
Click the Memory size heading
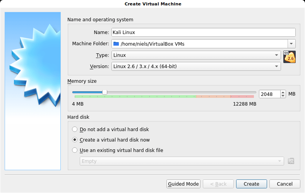pyautogui.click(x=82, y=81)
